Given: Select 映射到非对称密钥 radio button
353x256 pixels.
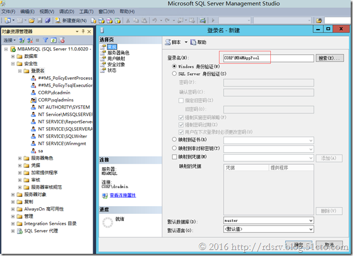Looking at the screenshot, I should (174, 149).
